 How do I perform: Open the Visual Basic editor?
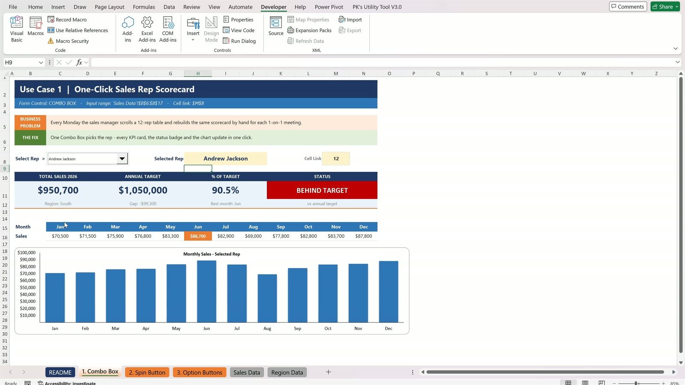point(17,29)
